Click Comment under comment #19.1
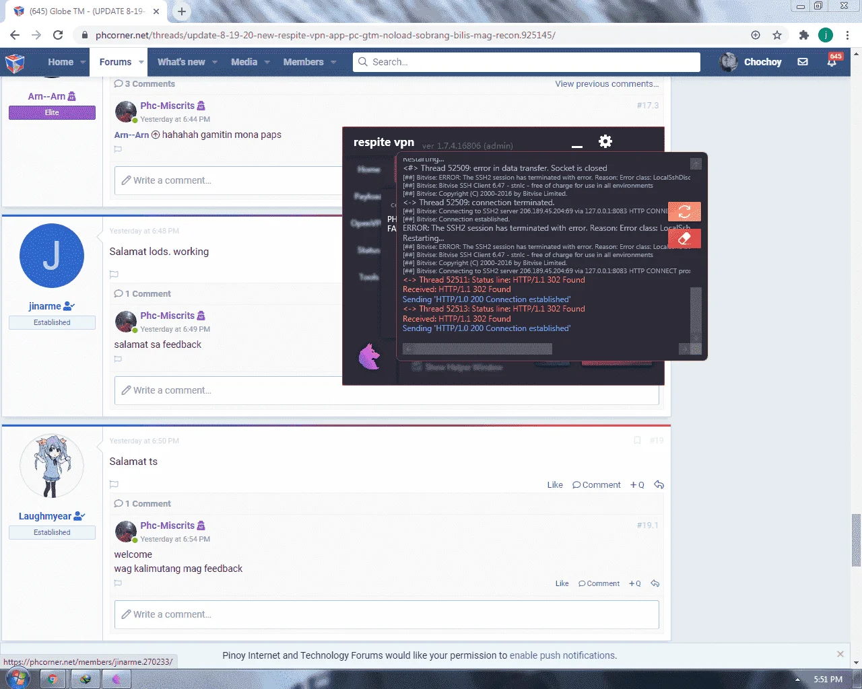 coord(599,583)
